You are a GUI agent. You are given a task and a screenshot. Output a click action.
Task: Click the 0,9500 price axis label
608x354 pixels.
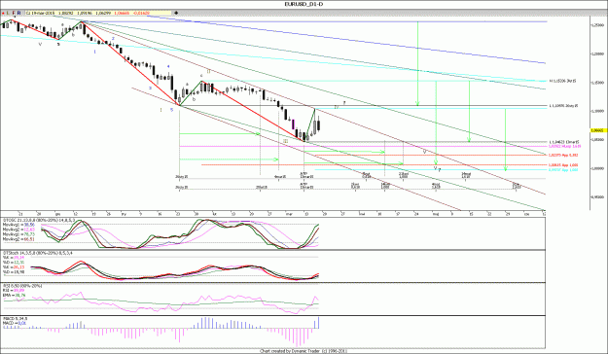[x=598, y=196]
